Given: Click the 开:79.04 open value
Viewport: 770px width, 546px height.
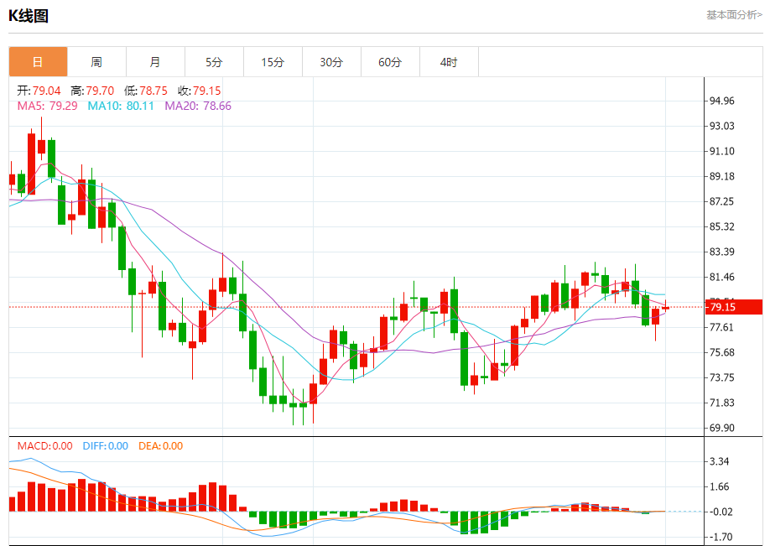Looking at the screenshot, I should (x=39, y=91).
